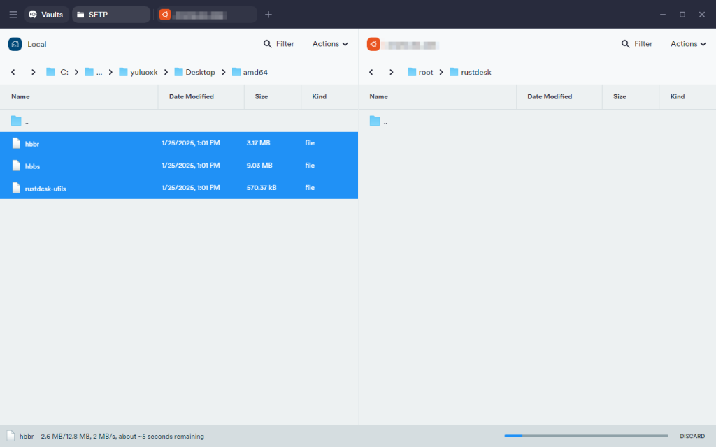Click the 570.37 kB size cell

(x=262, y=187)
